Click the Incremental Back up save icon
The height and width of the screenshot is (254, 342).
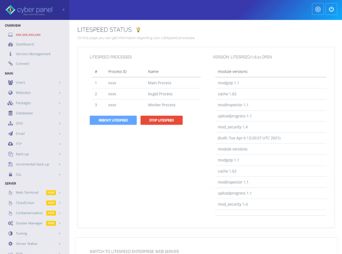(x=10, y=164)
